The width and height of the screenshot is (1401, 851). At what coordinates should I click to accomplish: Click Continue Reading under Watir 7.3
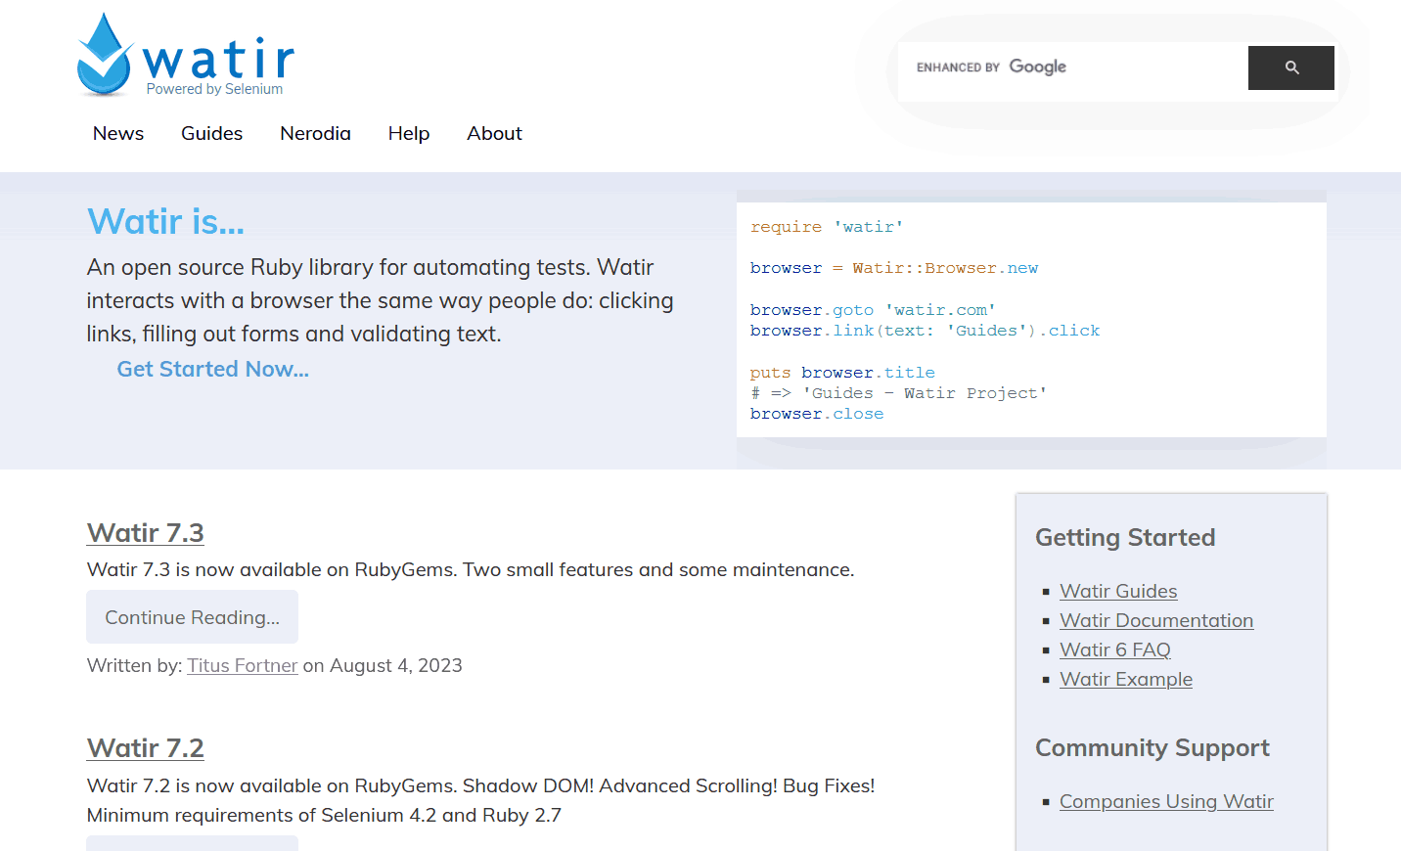pos(192,616)
